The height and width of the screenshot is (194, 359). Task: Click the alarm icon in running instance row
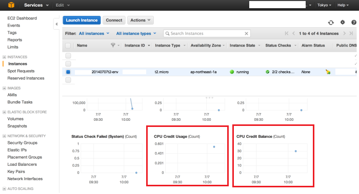328,72
